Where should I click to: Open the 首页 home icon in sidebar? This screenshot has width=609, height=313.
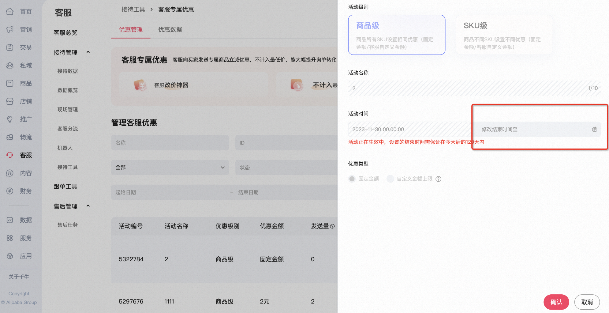(x=10, y=12)
